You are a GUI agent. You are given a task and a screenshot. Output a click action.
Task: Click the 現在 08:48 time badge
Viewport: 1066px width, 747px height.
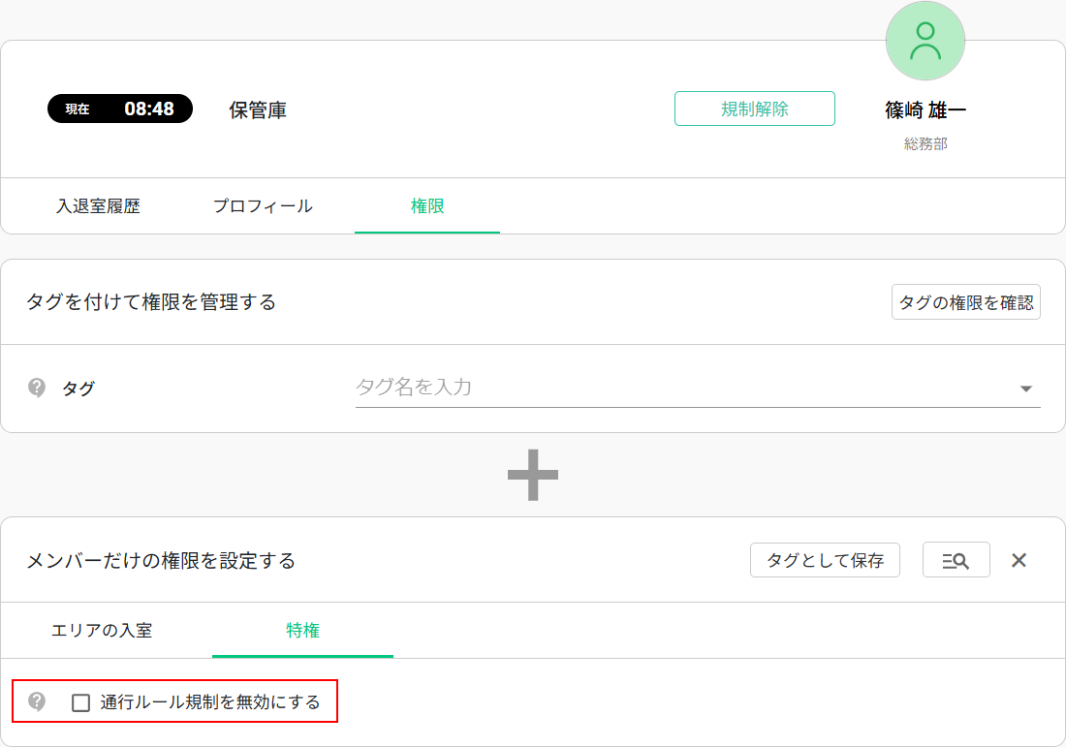(120, 109)
